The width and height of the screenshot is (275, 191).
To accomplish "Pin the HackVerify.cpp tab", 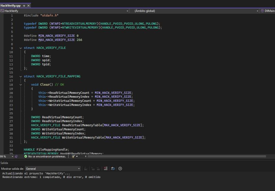I will pyautogui.click(x=24, y=6).
